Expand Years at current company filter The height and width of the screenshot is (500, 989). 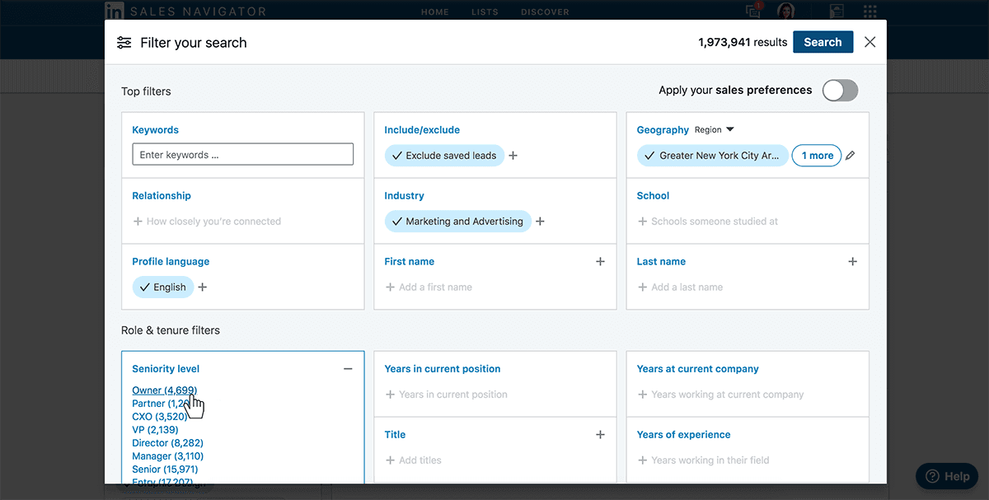720,394
